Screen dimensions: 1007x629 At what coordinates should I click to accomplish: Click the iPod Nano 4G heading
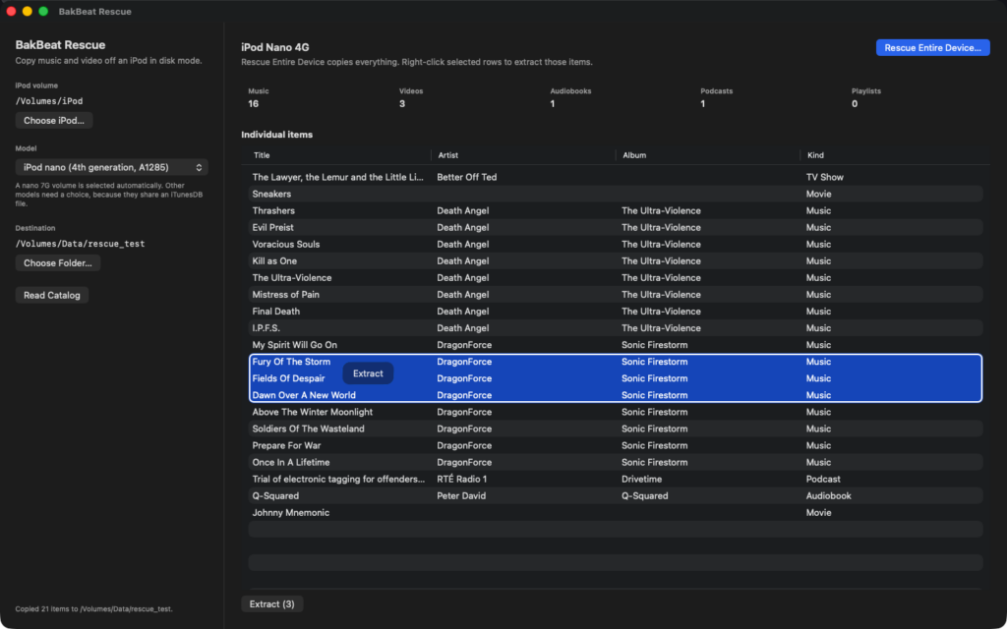pyautogui.click(x=275, y=47)
